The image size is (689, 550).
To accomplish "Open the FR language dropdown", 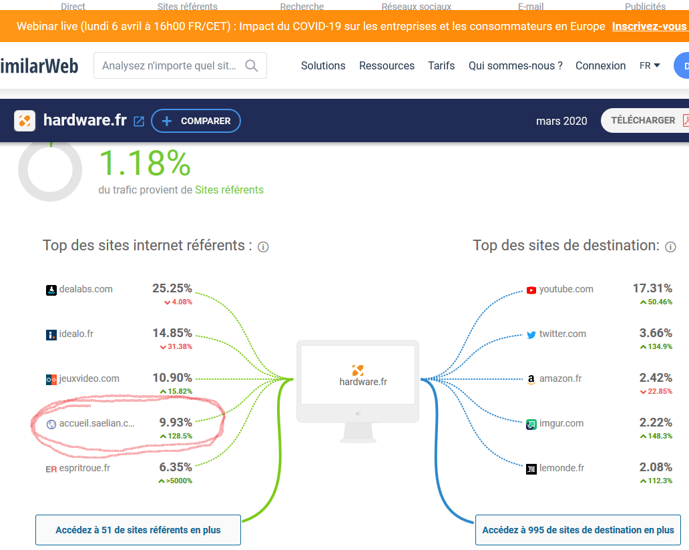I will click(650, 65).
